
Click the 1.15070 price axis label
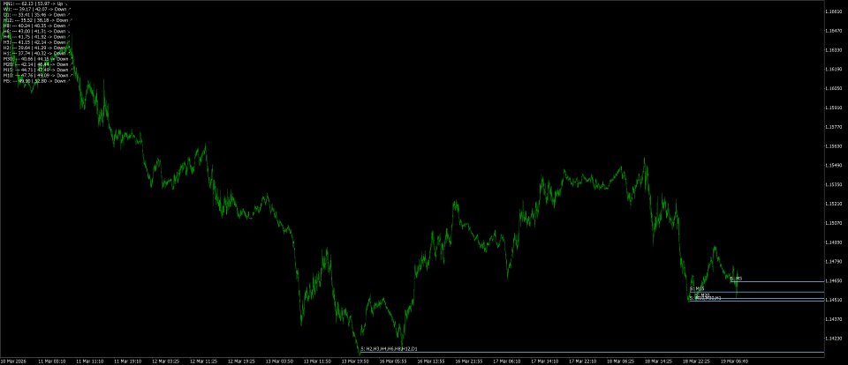pos(833,223)
